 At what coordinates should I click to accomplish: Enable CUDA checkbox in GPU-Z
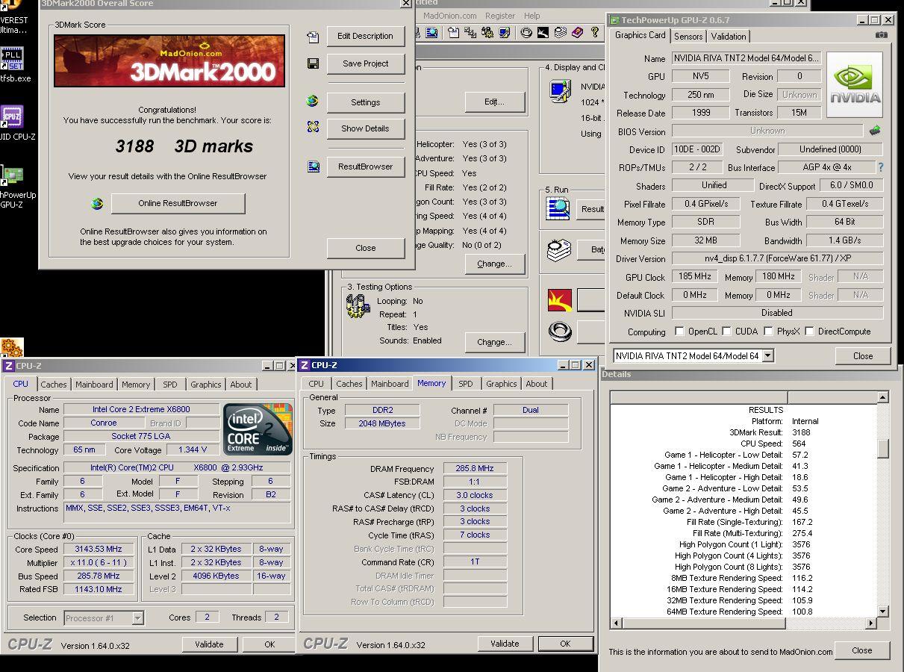726,331
